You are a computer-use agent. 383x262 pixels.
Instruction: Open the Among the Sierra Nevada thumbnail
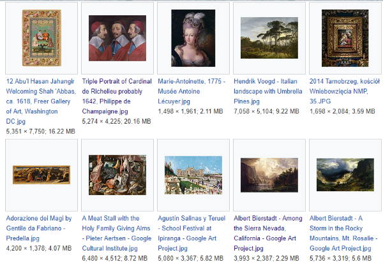pos(269,175)
